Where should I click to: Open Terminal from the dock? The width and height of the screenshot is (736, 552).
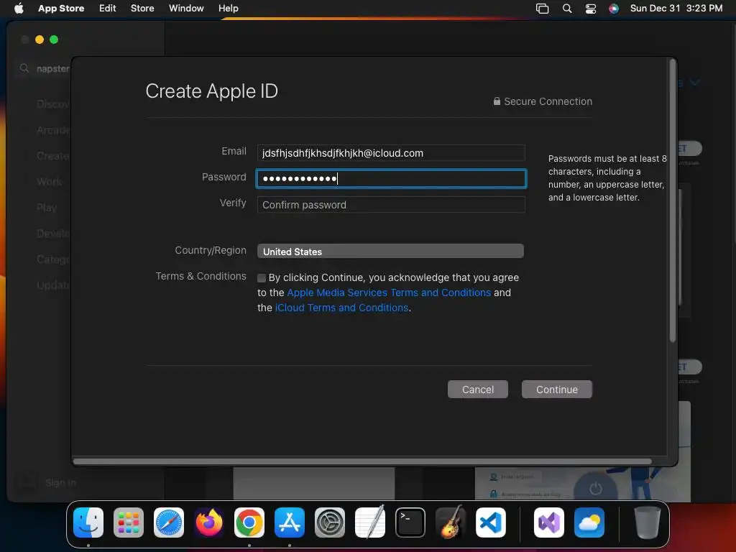point(410,523)
